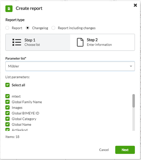Open the Step 1 Choose list tab

pos(38,42)
